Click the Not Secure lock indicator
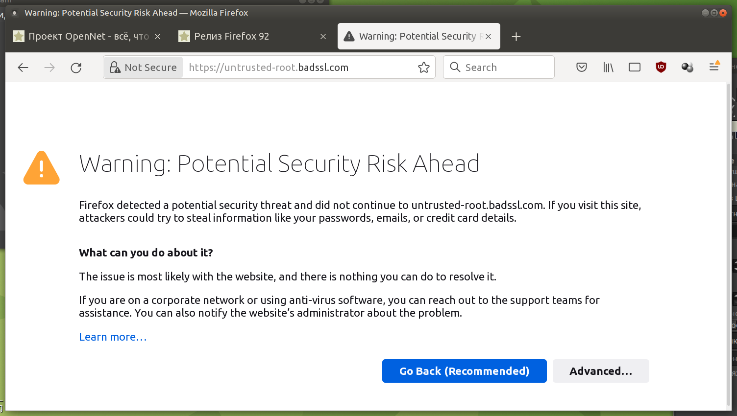 pyautogui.click(x=143, y=68)
